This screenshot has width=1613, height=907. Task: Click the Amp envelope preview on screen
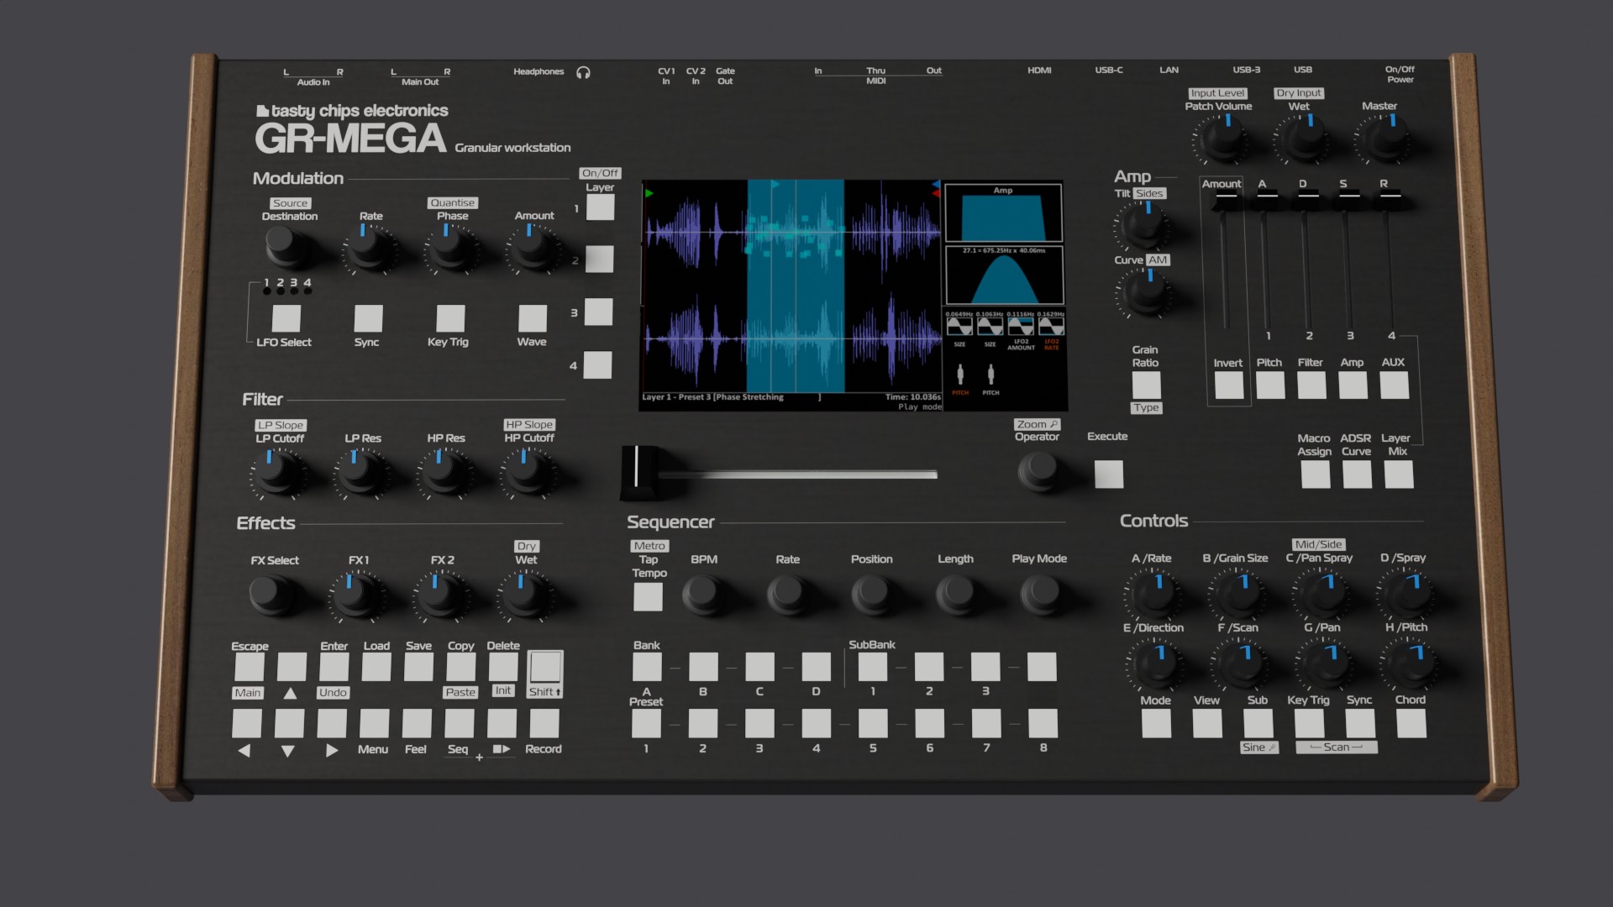coord(1003,213)
